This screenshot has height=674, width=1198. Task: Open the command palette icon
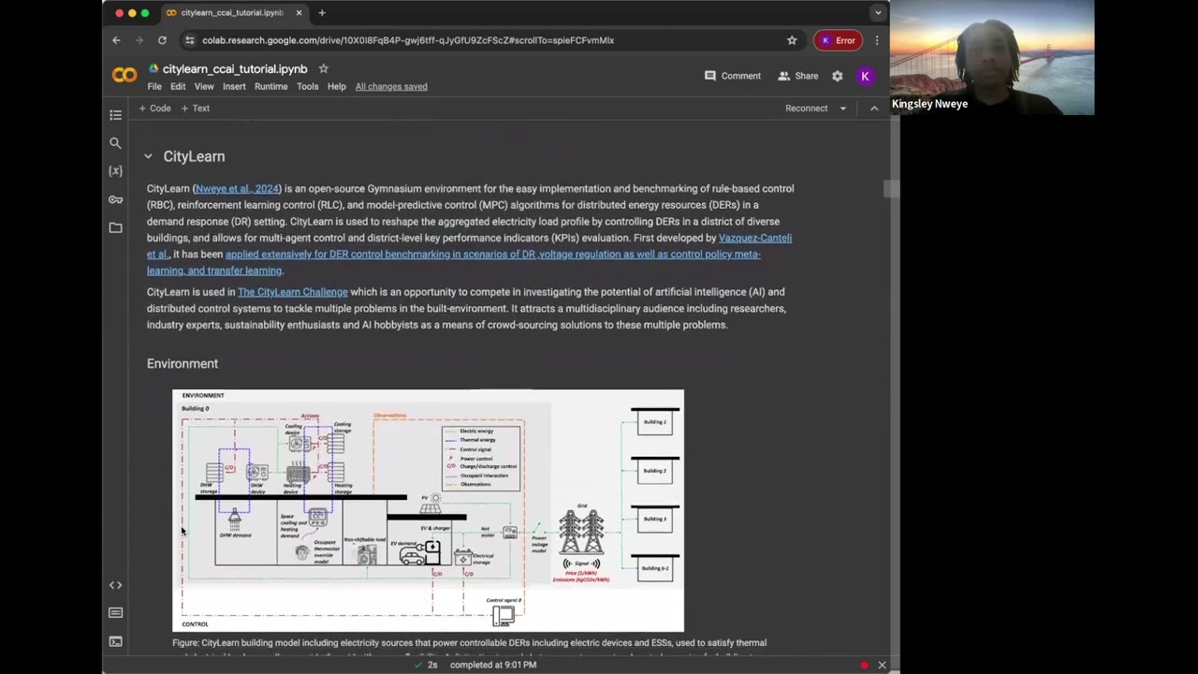pos(115,613)
